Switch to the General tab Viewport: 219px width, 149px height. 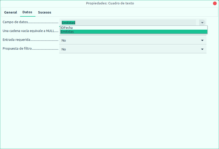tap(11, 12)
